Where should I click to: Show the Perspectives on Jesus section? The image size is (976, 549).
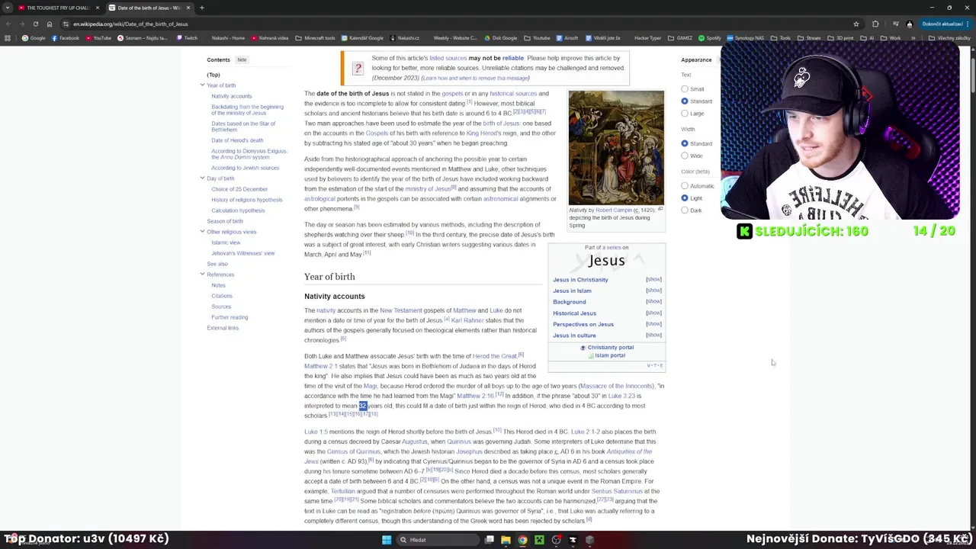click(x=653, y=324)
